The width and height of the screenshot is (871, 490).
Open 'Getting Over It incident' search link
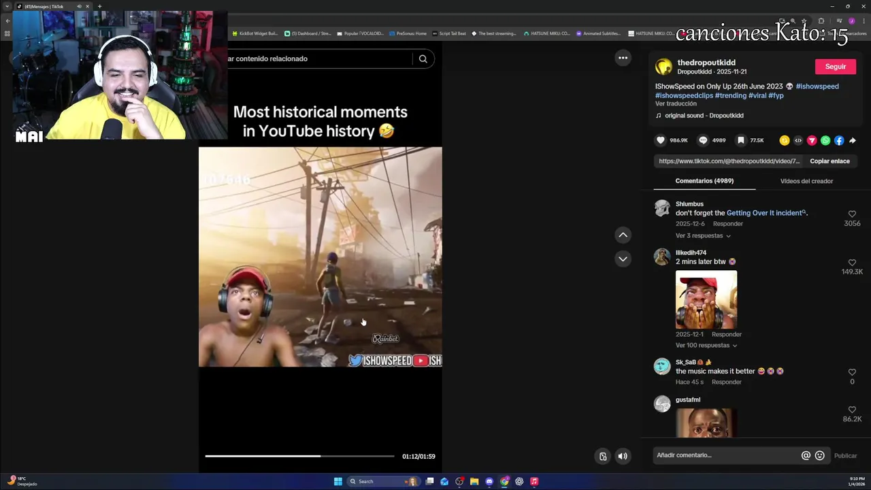click(x=766, y=213)
